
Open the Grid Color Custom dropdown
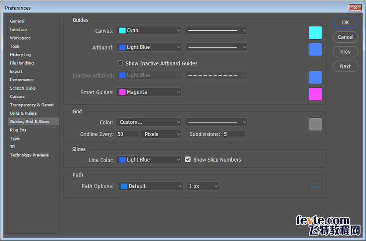149,122
